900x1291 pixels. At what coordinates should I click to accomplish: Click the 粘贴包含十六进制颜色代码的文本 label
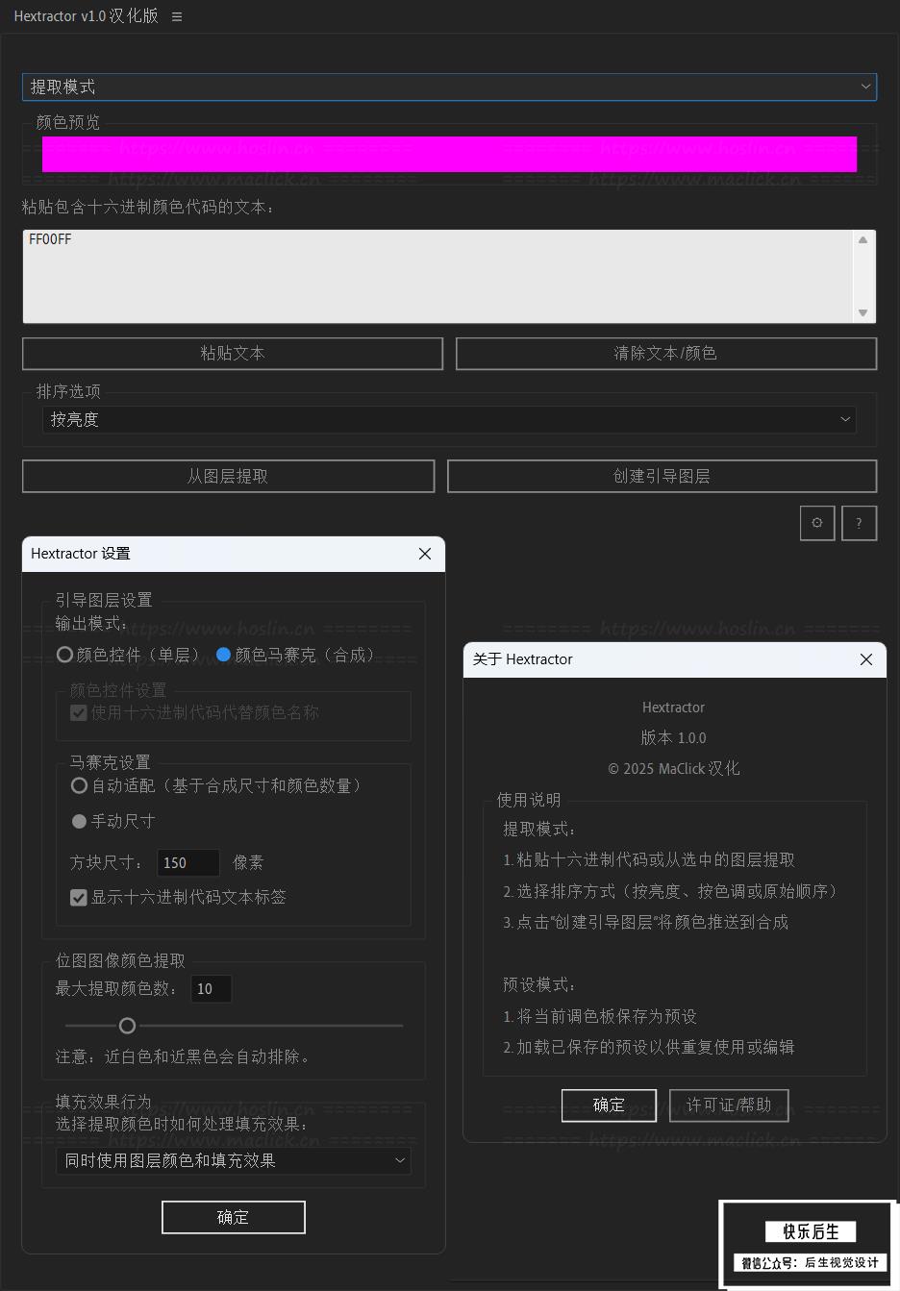(x=148, y=207)
